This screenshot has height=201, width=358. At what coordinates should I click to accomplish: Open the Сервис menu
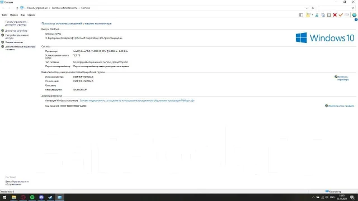point(31,15)
